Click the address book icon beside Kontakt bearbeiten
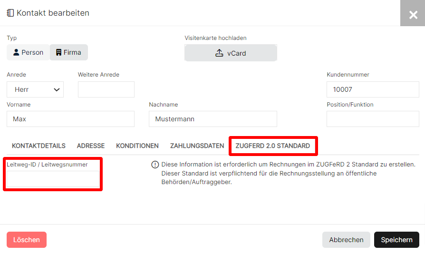425x254 pixels. [x=10, y=13]
